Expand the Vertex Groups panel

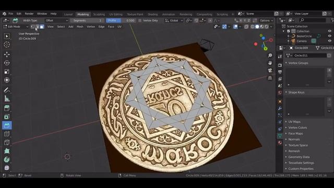[x=298, y=63]
